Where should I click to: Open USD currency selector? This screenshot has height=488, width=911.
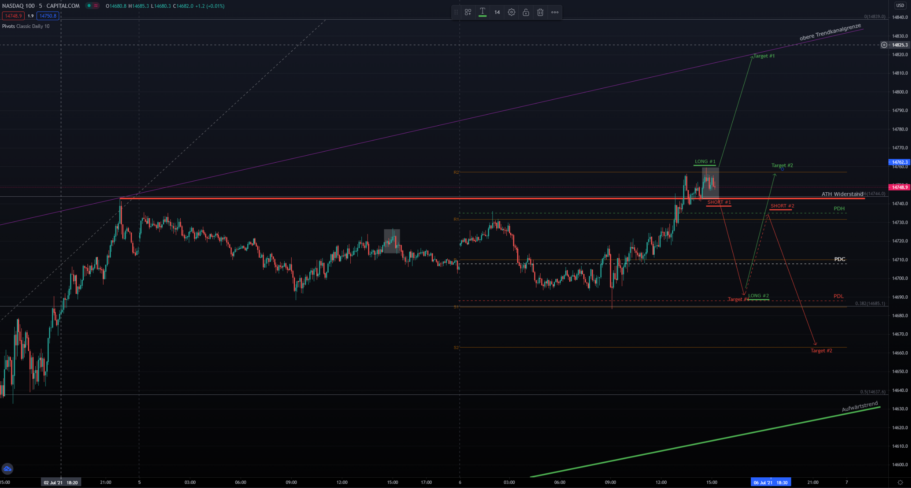coord(900,5)
